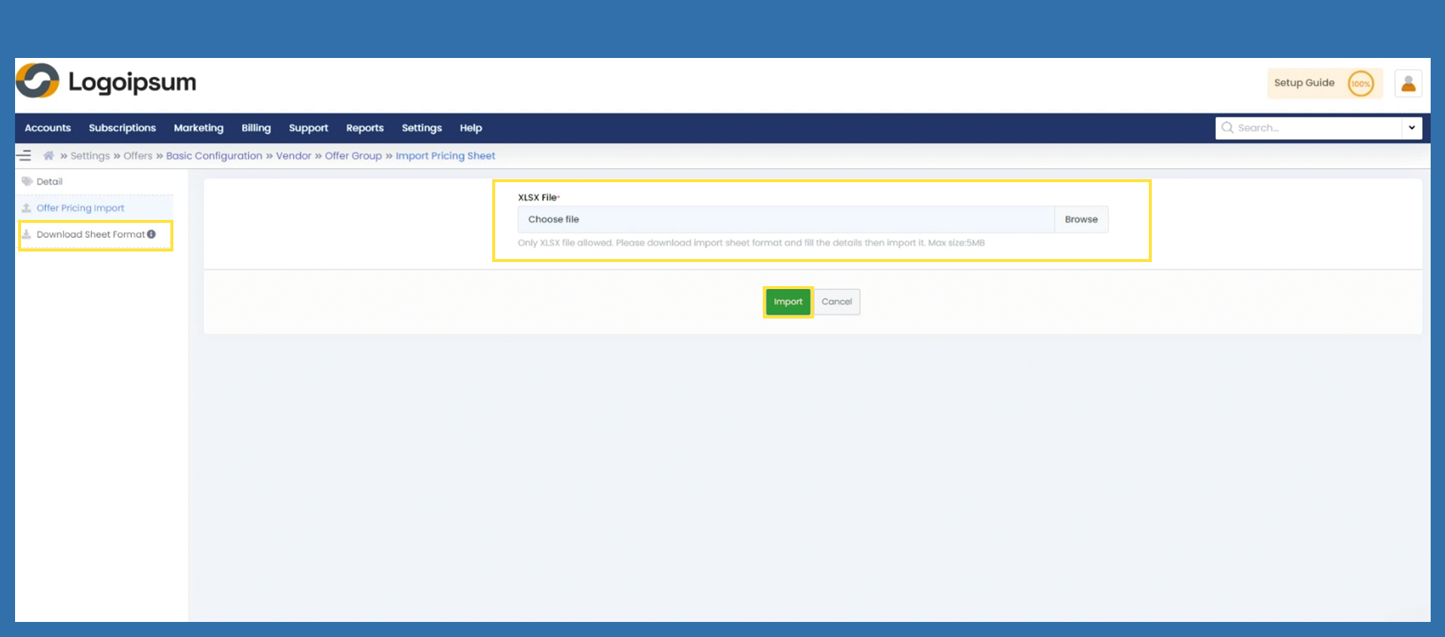Click the Choose file input field
This screenshot has height=637, width=1445.
pos(785,219)
